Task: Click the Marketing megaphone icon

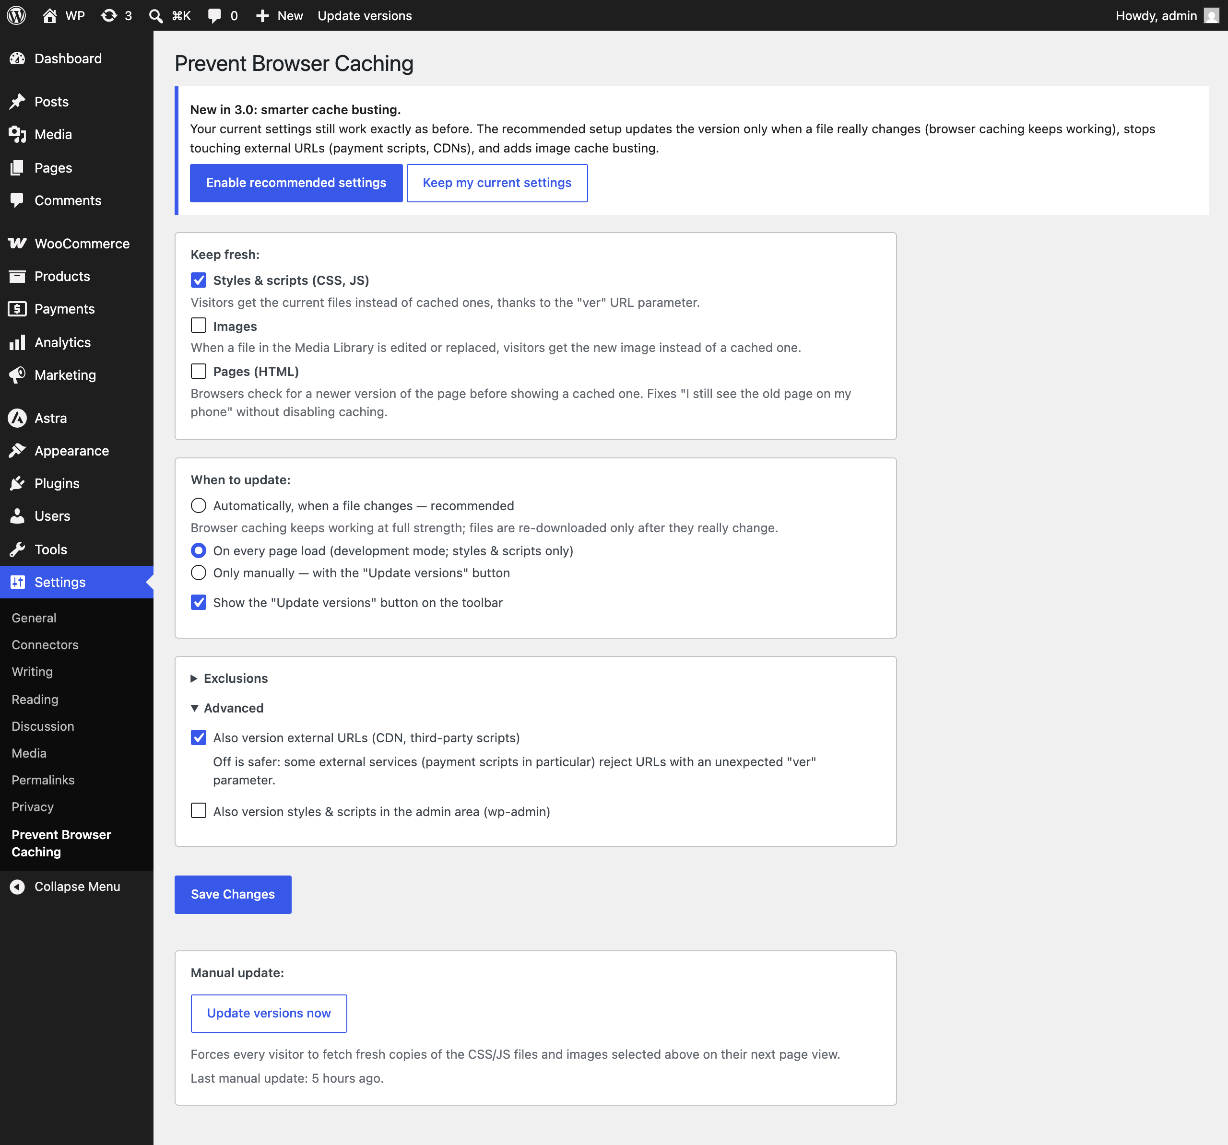Action: tap(17, 375)
